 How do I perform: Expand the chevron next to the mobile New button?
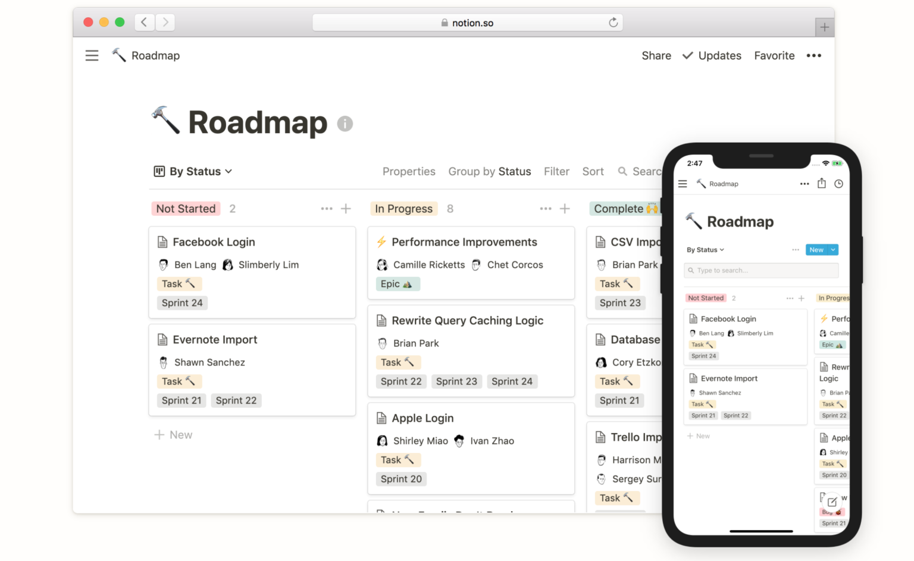point(832,250)
